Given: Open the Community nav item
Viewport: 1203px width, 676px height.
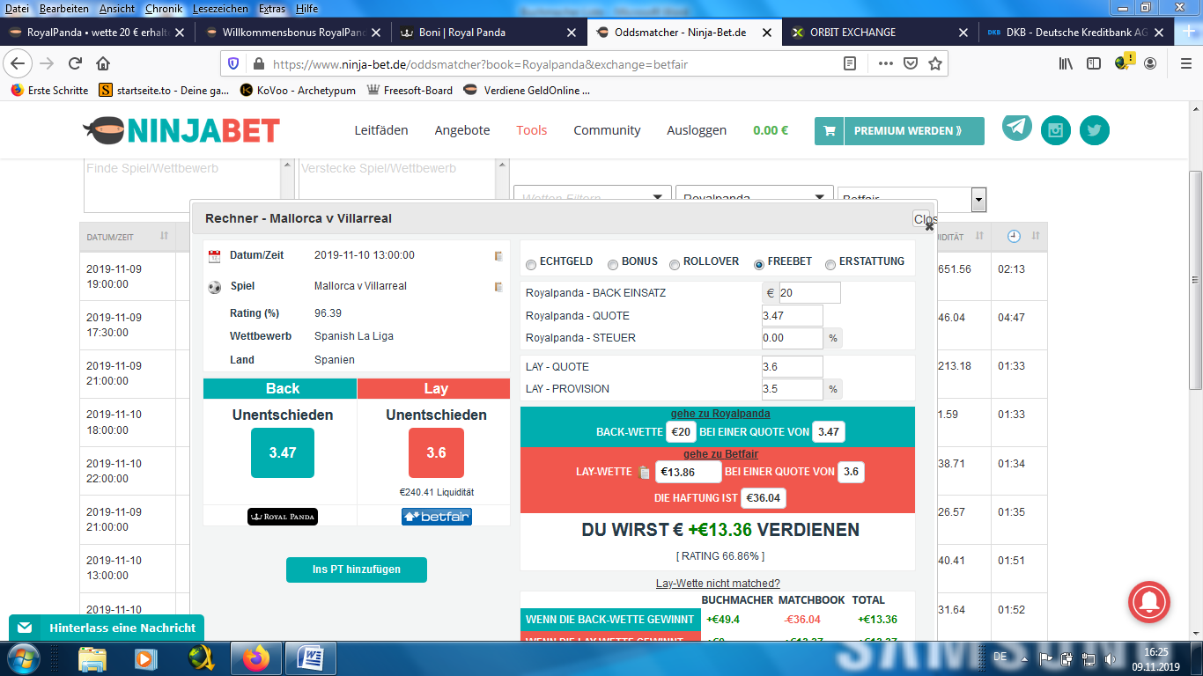Looking at the screenshot, I should (x=607, y=130).
